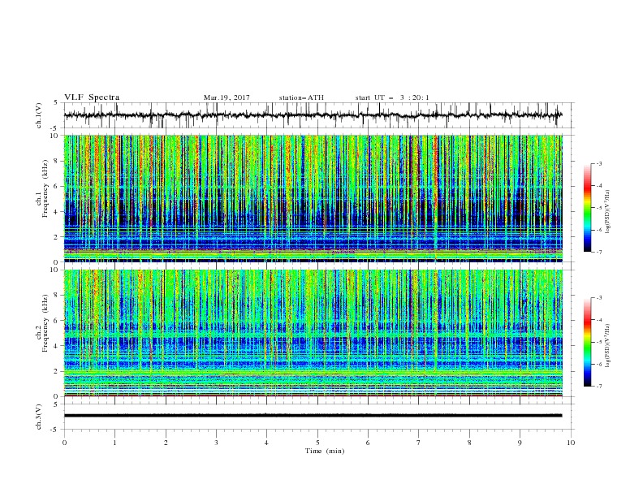Click the time axis tick label "1"
The width and height of the screenshot is (643, 497).
point(114,443)
